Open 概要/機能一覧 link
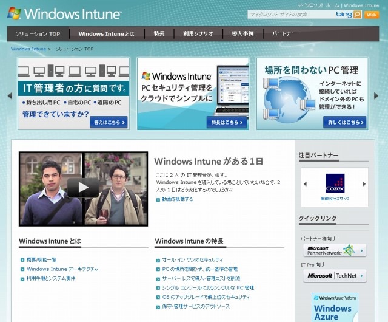 42,260
